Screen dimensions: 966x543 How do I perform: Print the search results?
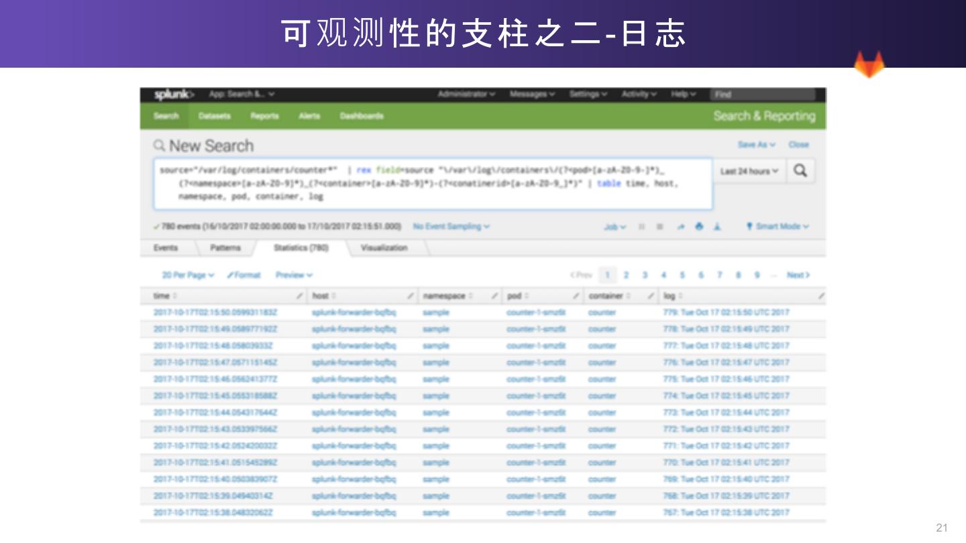699,227
